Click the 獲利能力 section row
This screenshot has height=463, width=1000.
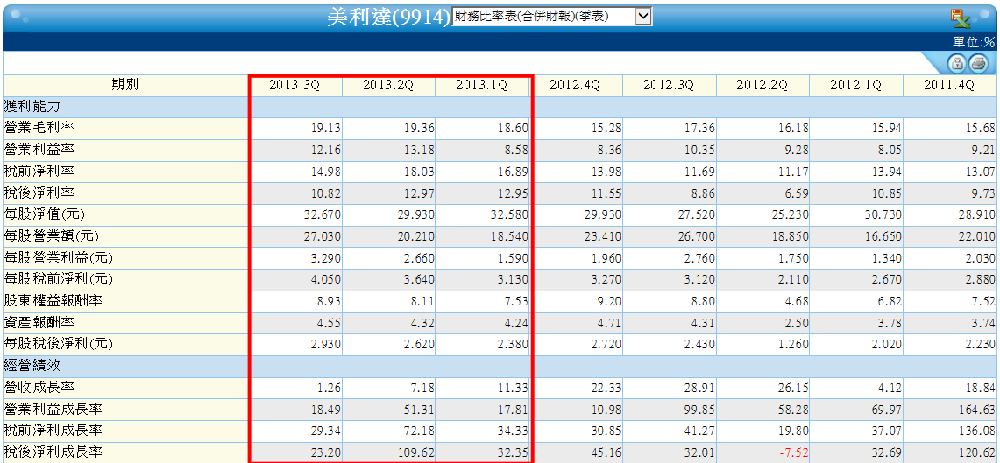(x=500, y=107)
